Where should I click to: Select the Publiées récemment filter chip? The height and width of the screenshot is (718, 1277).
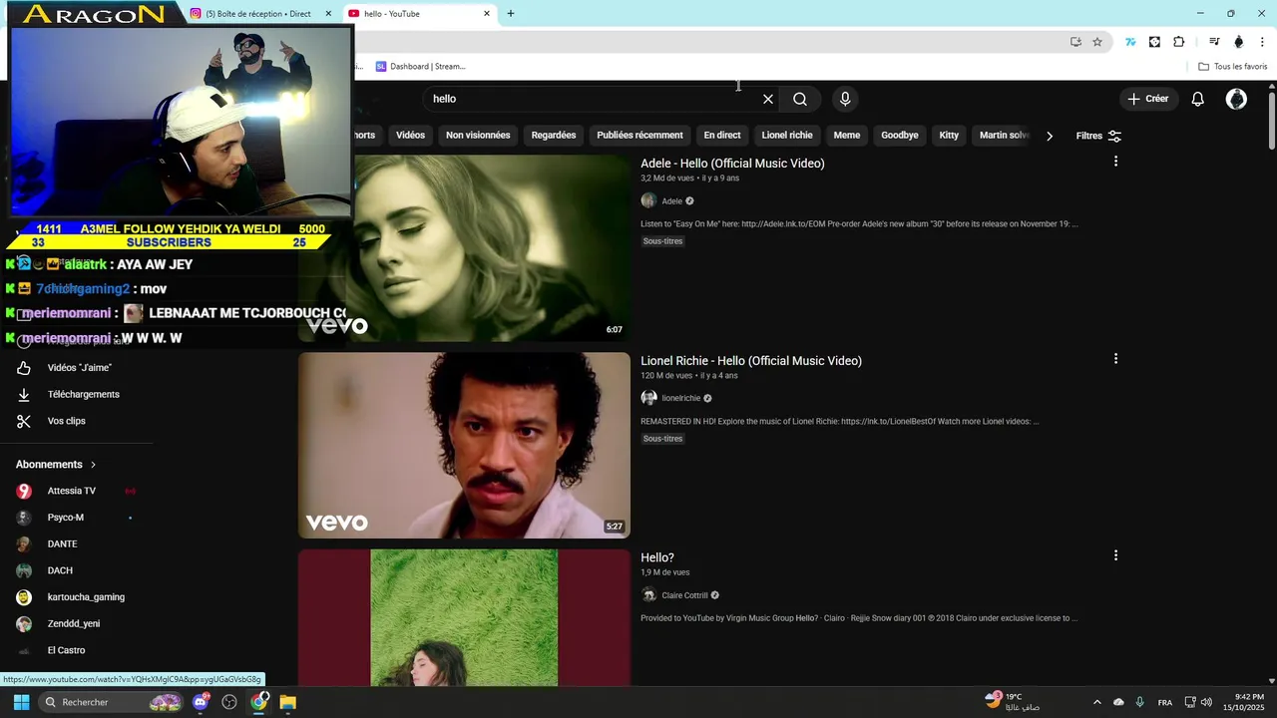639,136
